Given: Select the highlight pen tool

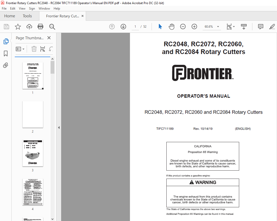Looking at the screenshot, I should click(x=272, y=27).
